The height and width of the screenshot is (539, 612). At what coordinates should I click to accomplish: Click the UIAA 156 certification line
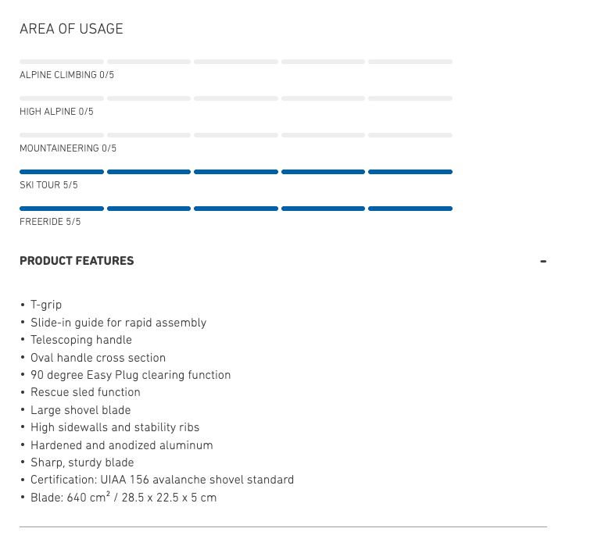pos(162,480)
